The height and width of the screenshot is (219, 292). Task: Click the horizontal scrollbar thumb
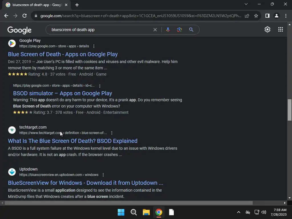[129, 203]
